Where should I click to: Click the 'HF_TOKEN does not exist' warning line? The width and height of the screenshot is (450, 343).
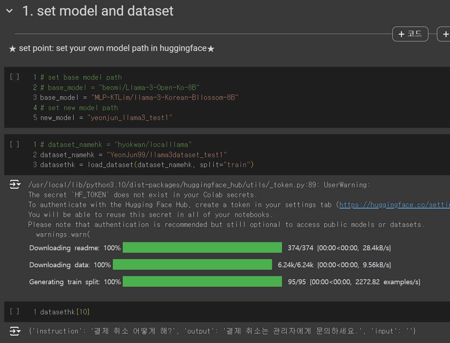click(x=143, y=195)
